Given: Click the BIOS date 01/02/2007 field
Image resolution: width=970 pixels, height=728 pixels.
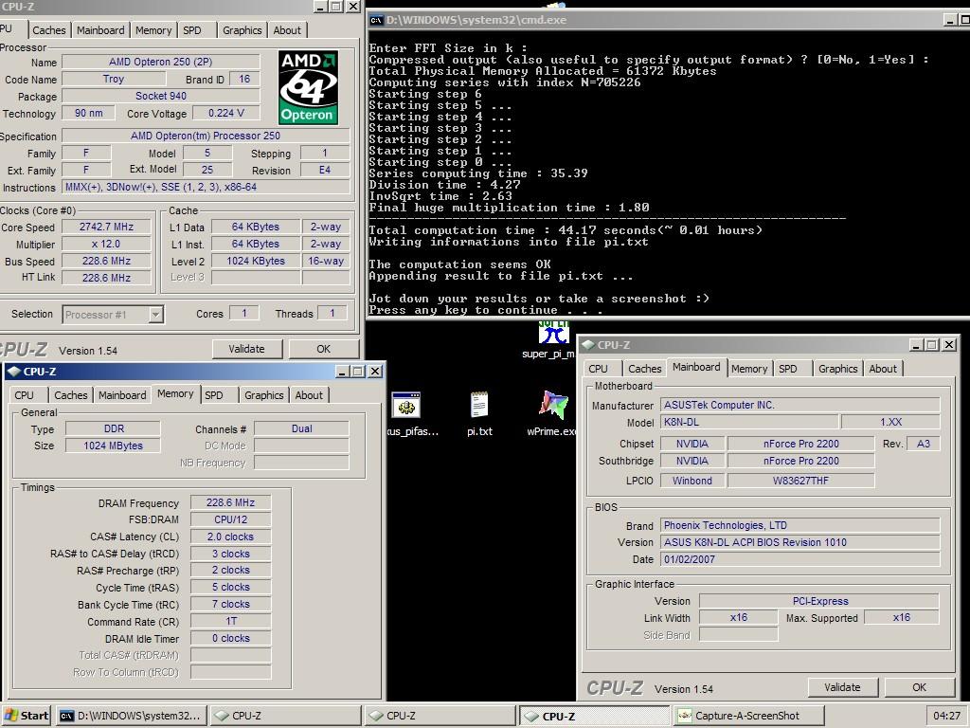Looking at the screenshot, I should point(799,559).
